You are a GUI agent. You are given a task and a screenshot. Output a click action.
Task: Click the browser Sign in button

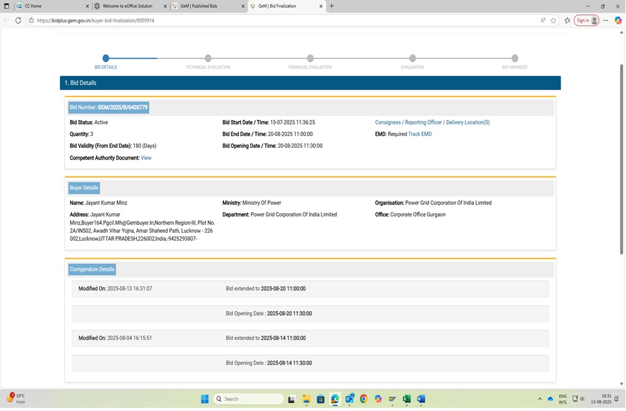pyautogui.click(x=586, y=21)
